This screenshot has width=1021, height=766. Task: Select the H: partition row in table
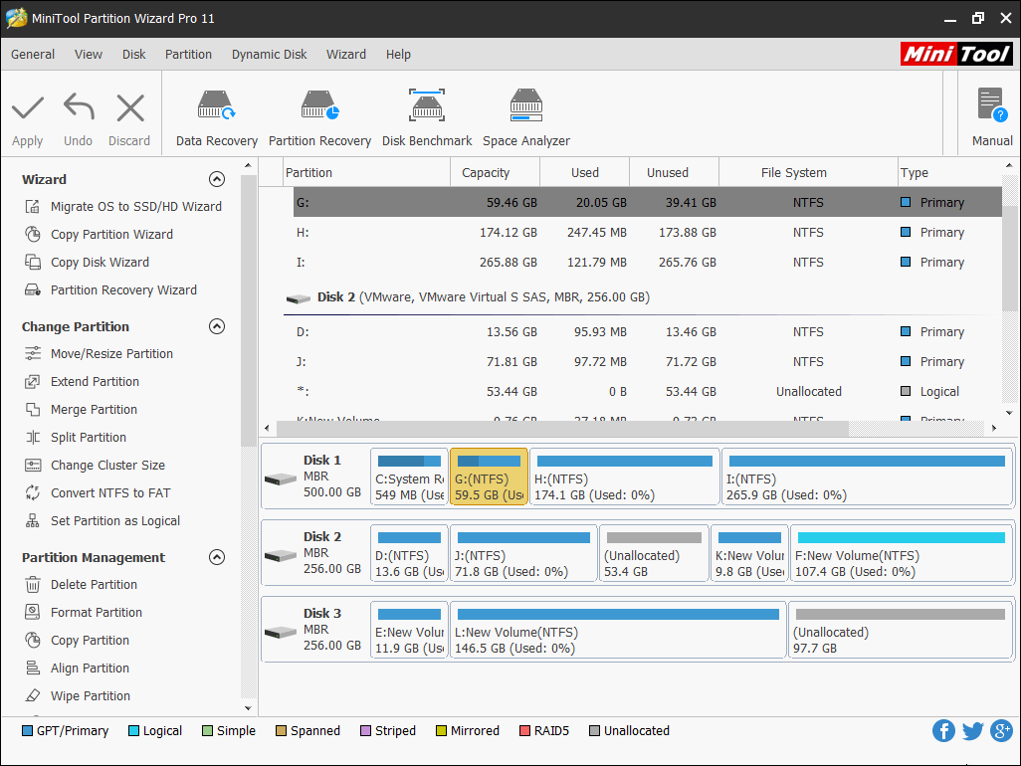coord(647,233)
